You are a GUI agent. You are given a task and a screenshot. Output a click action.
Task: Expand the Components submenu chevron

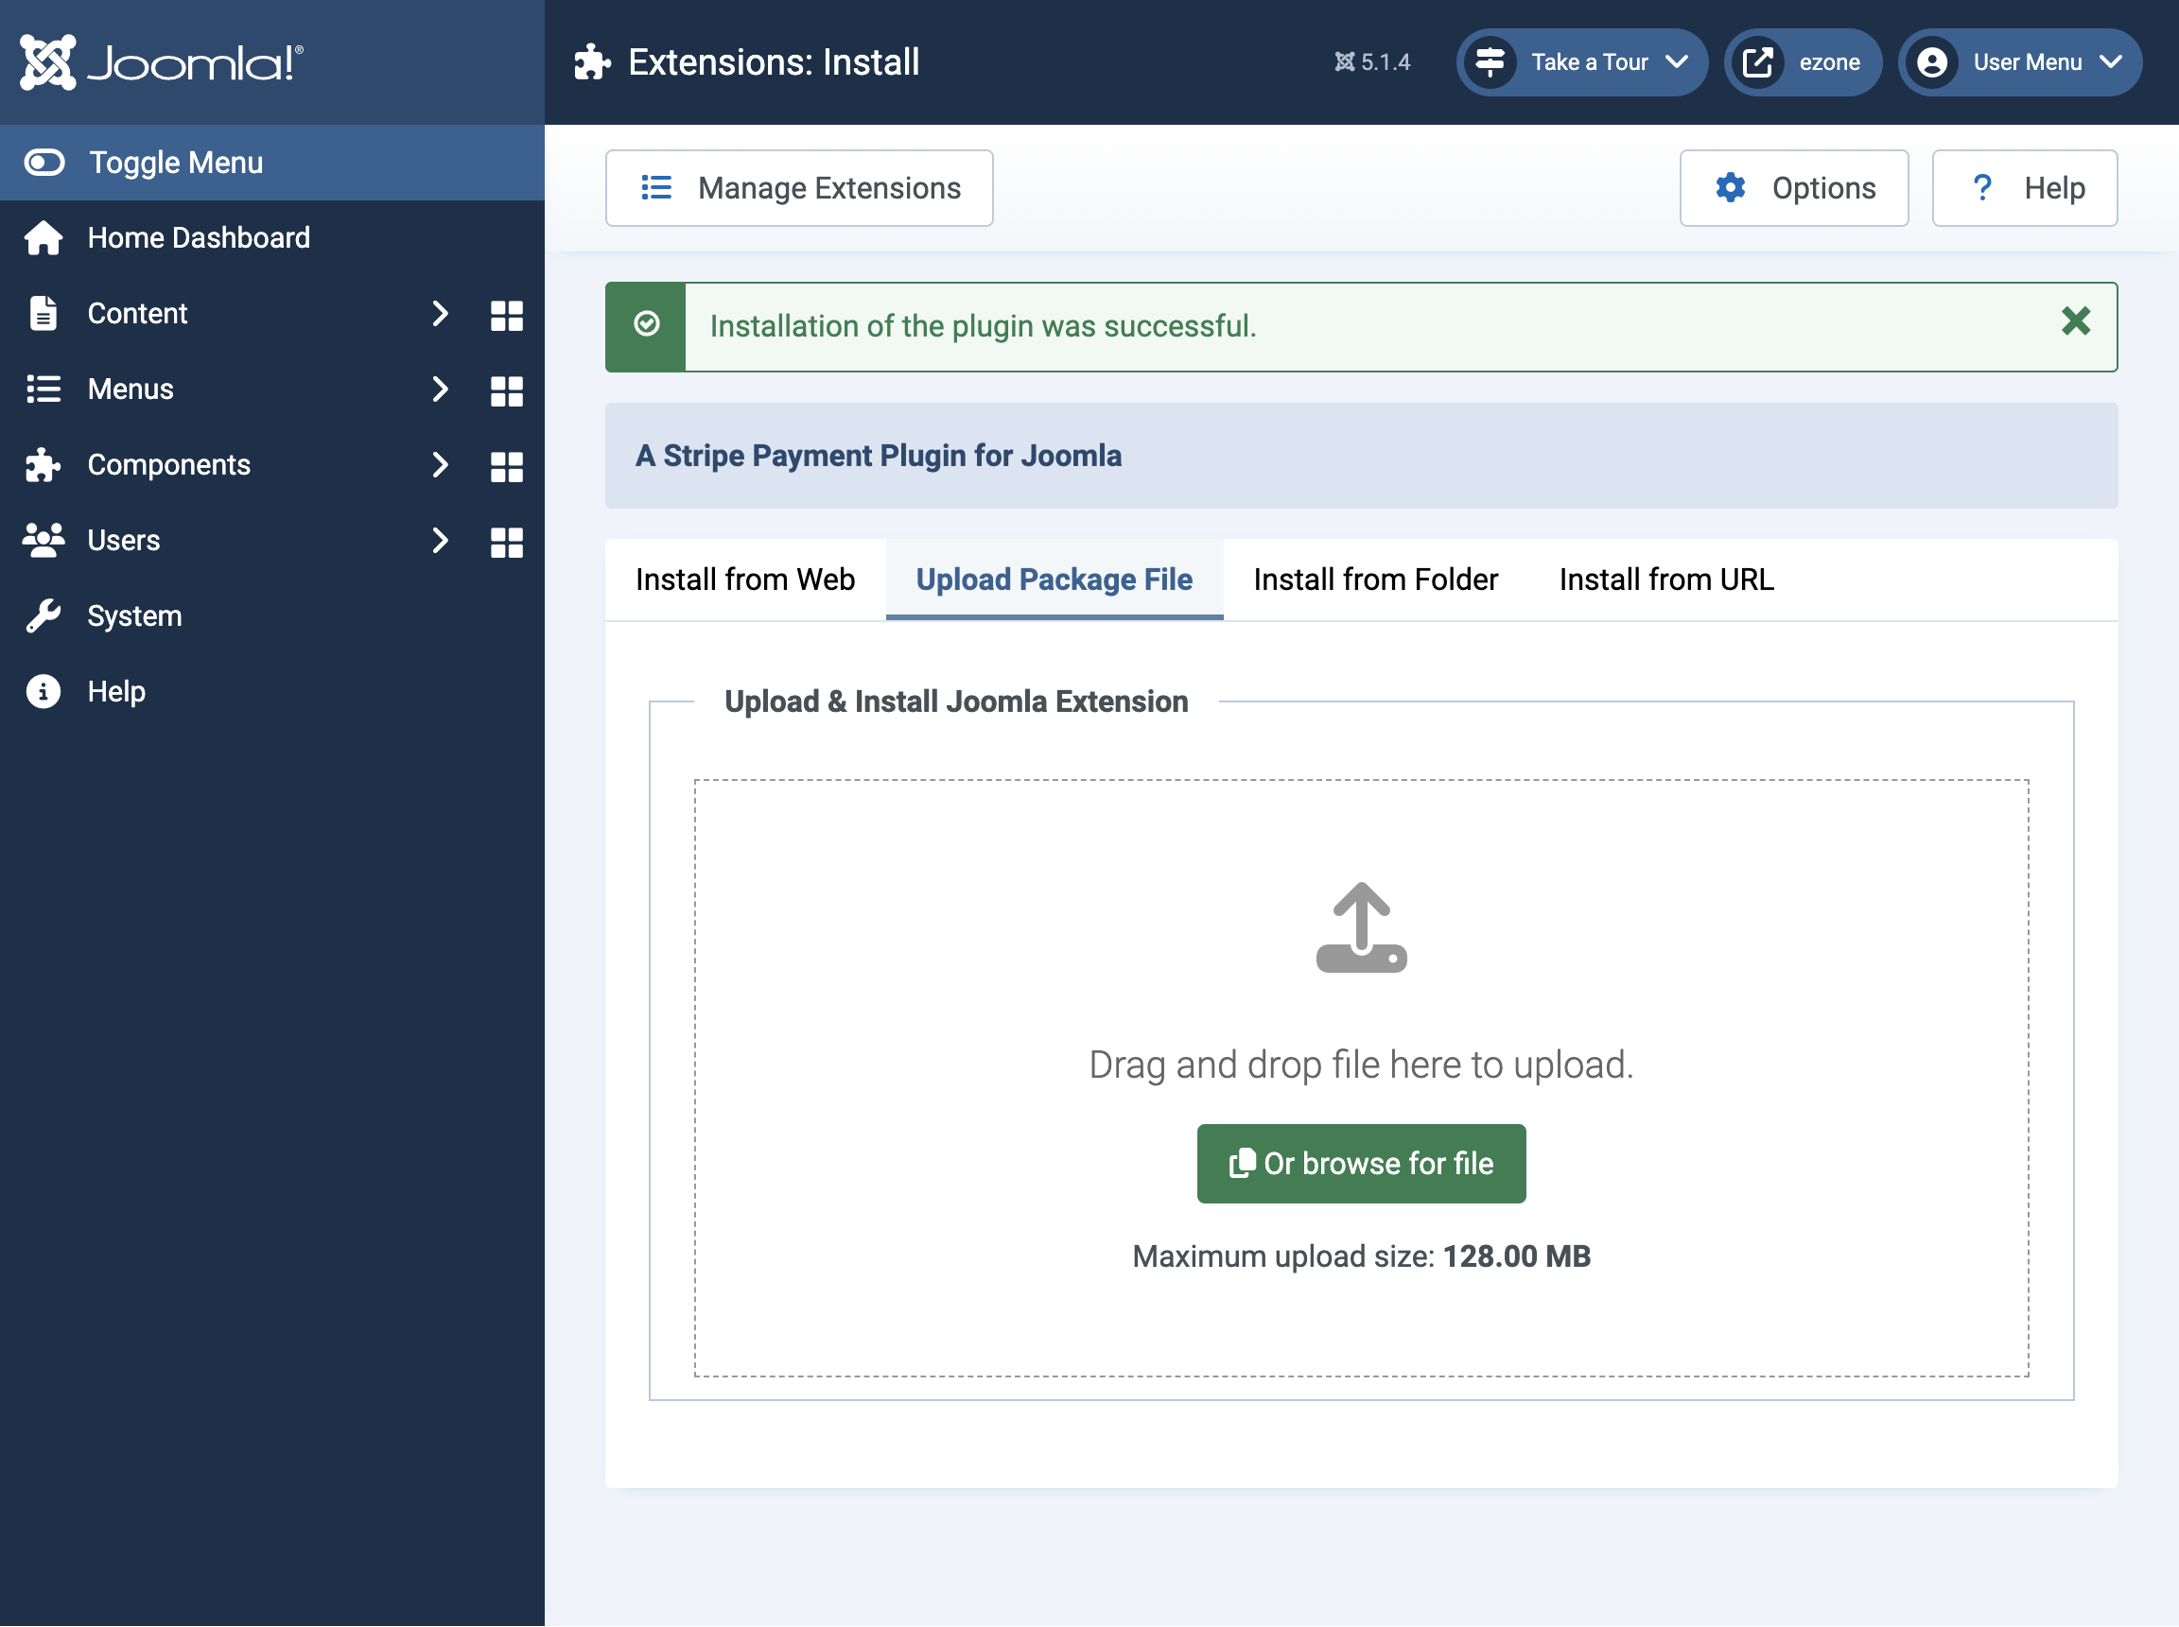pyautogui.click(x=440, y=465)
